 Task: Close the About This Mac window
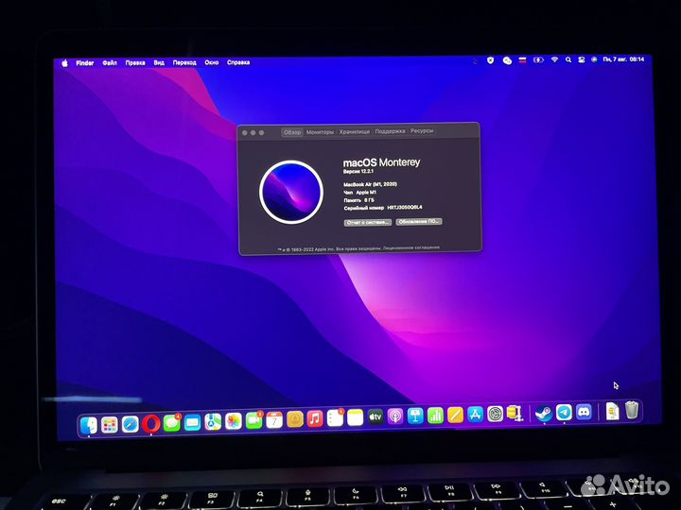click(245, 133)
